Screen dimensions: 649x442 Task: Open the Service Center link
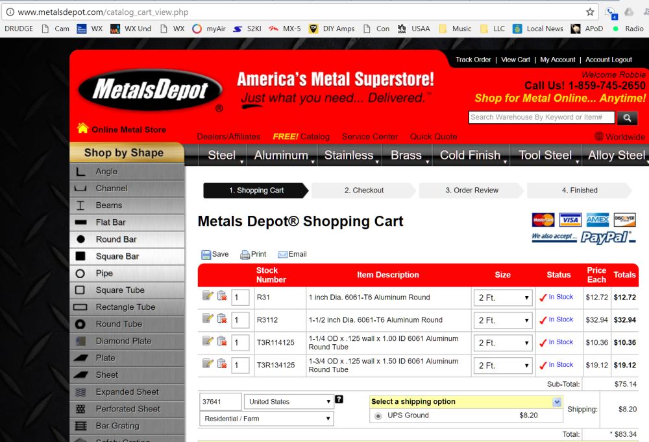click(370, 137)
